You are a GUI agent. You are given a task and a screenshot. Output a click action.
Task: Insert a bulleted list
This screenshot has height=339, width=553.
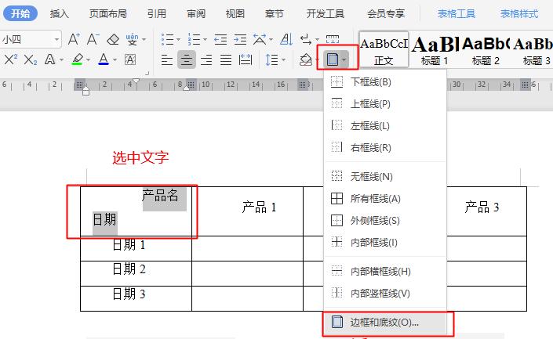coord(167,39)
